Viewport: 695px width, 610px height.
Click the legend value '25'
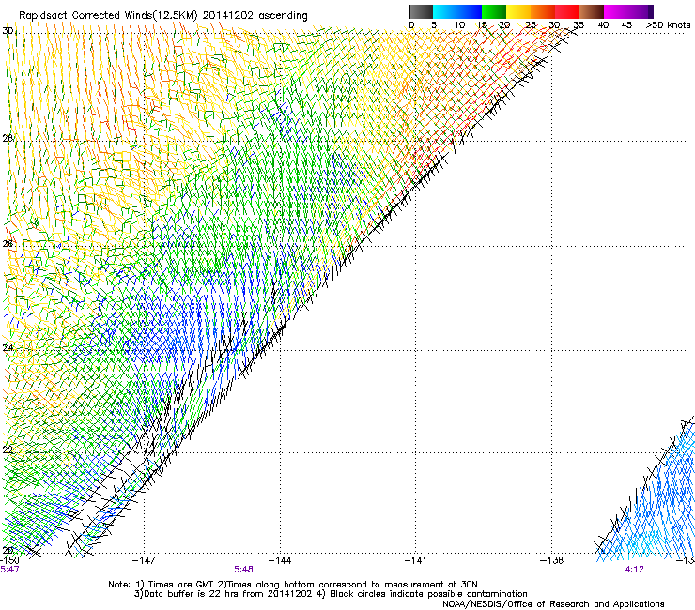point(530,25)
